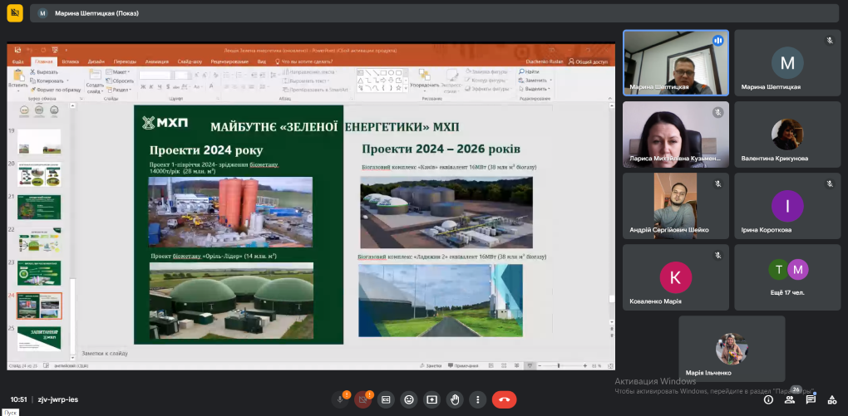The image size is (848, 416).
Task: Switch to Главная ribbon tab
Action: [x=44, y=61]
